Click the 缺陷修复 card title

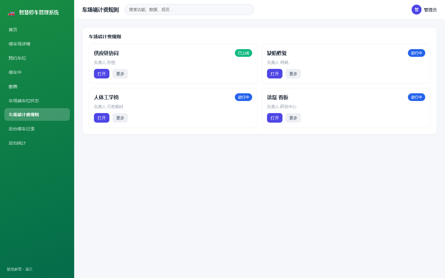[277, 53]
